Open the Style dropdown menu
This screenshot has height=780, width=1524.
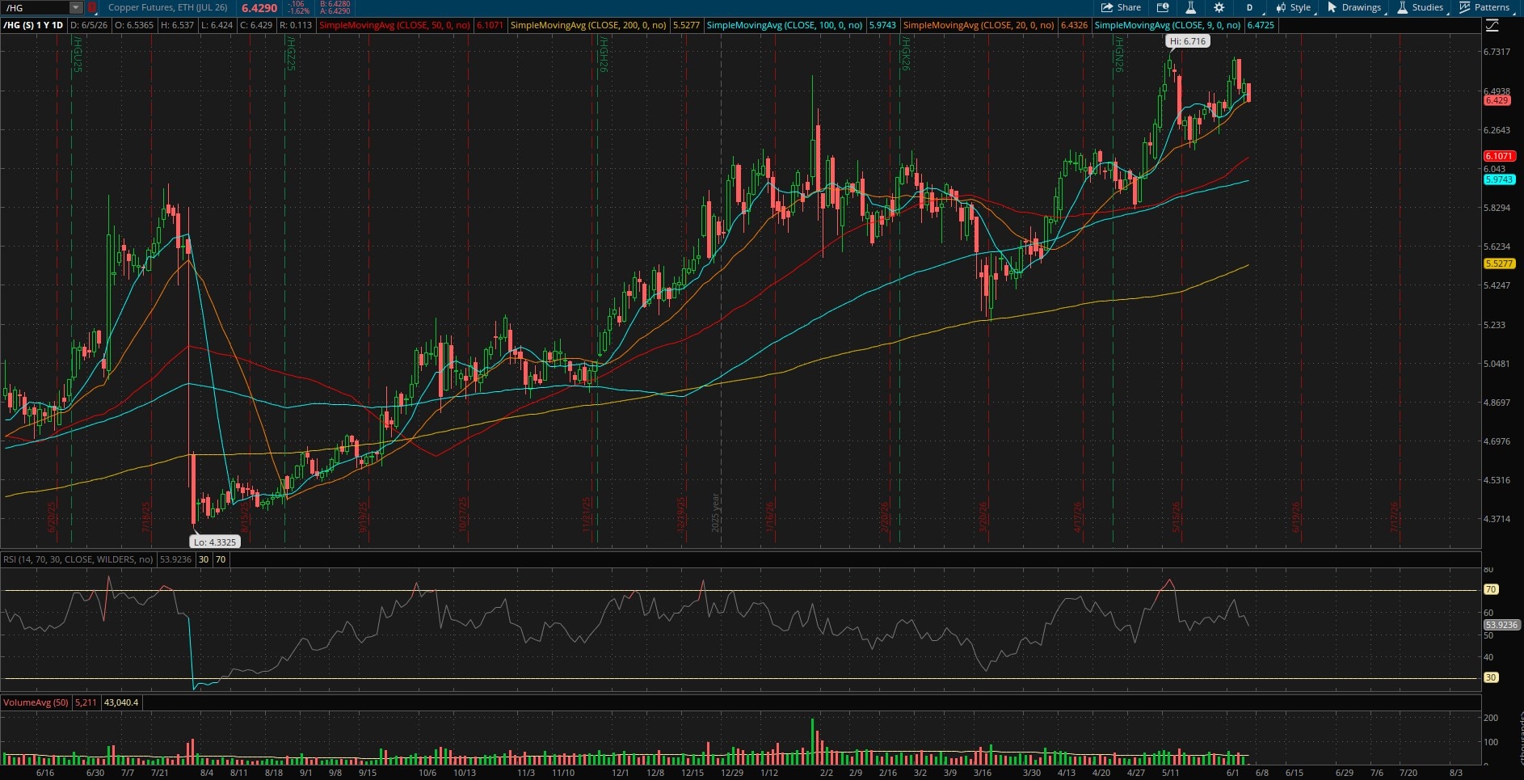pos(1294,7)
